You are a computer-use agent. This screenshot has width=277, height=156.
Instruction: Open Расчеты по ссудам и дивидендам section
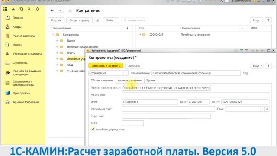click(x=27, y=73)
